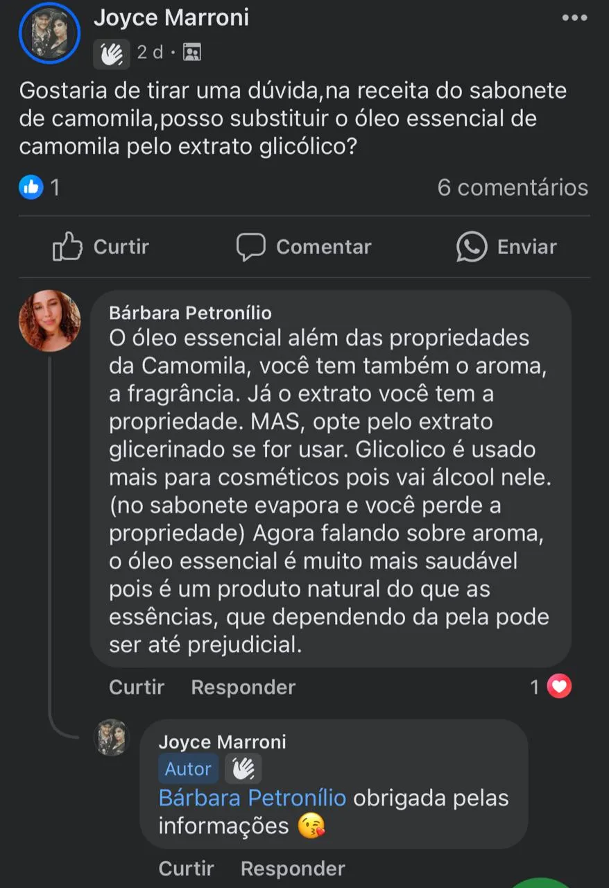Click the thumbs-up Curtir icon on post

click(x=67, y=247)
